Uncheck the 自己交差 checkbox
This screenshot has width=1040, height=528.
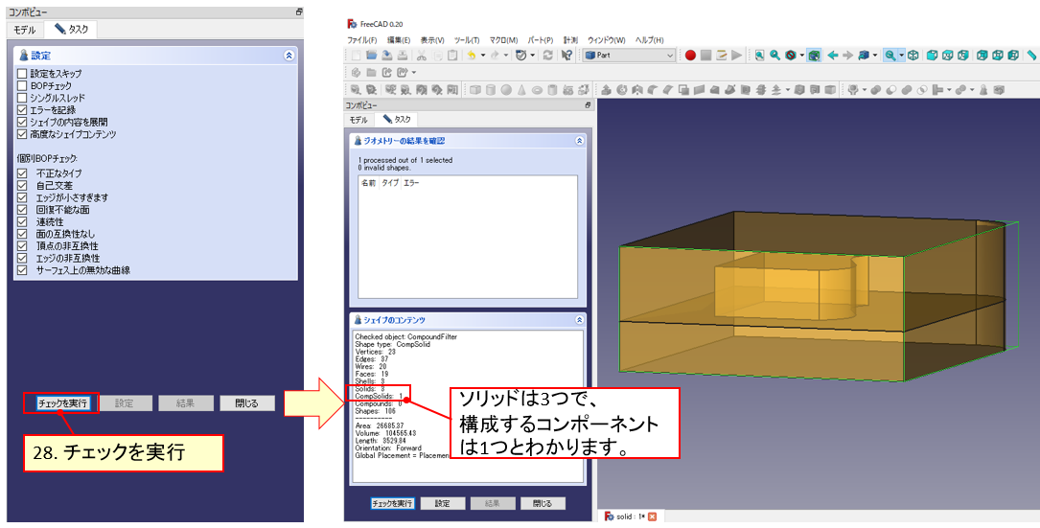tap(22, 185)
